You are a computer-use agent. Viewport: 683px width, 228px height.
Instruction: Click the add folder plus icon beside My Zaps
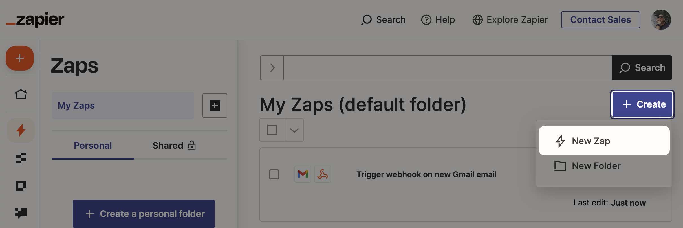(x=215, y=106)
